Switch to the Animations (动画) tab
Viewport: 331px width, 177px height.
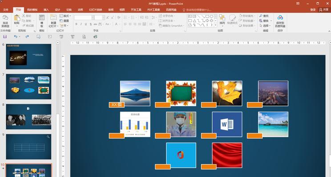tap(80, 10)
